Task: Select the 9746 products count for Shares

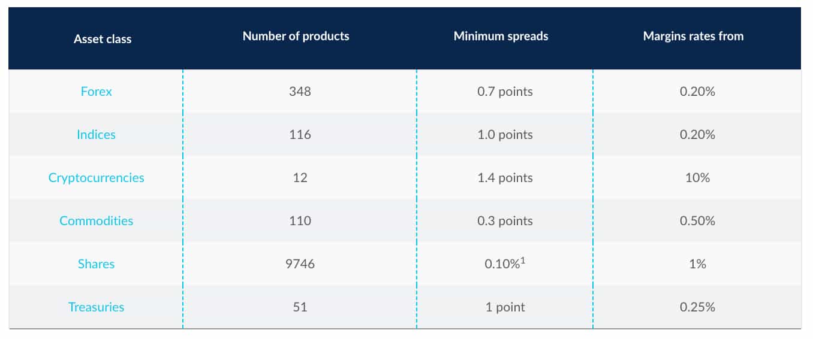Action: (x=300, y=264)
